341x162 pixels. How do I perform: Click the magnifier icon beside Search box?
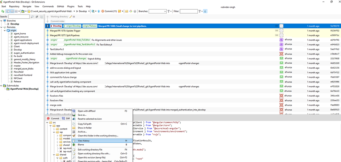click(x=32, y=17)
